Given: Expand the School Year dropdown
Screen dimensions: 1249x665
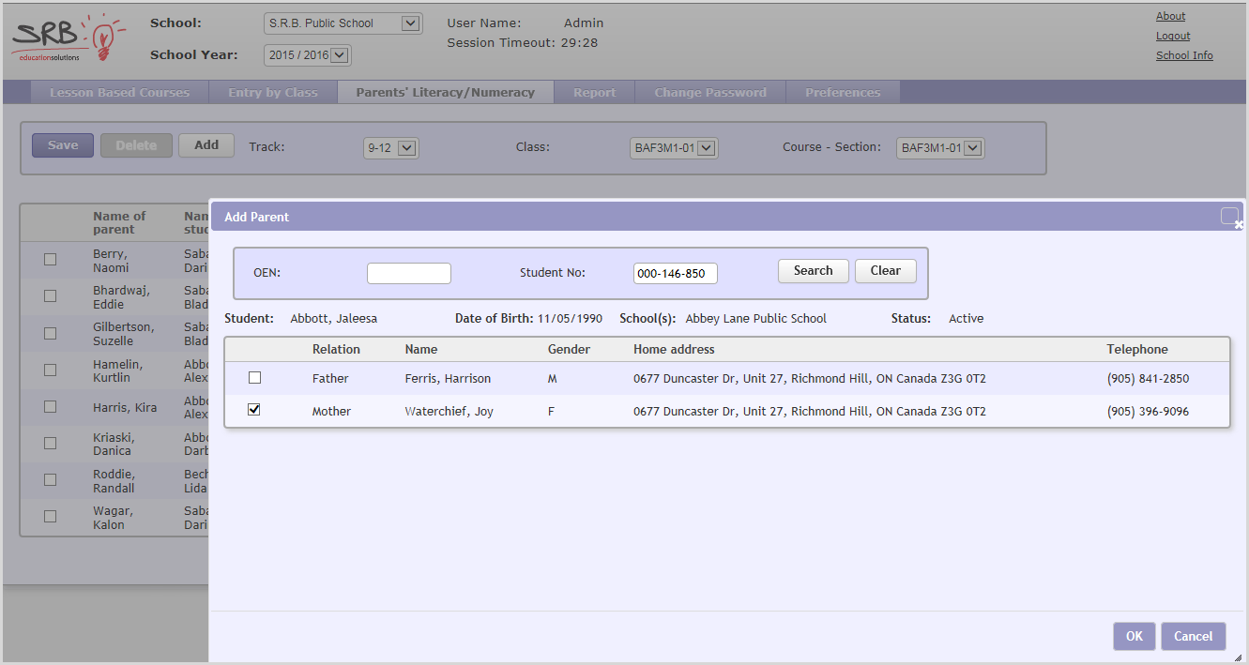Looking at the screenshot, I should pos(308,55).
